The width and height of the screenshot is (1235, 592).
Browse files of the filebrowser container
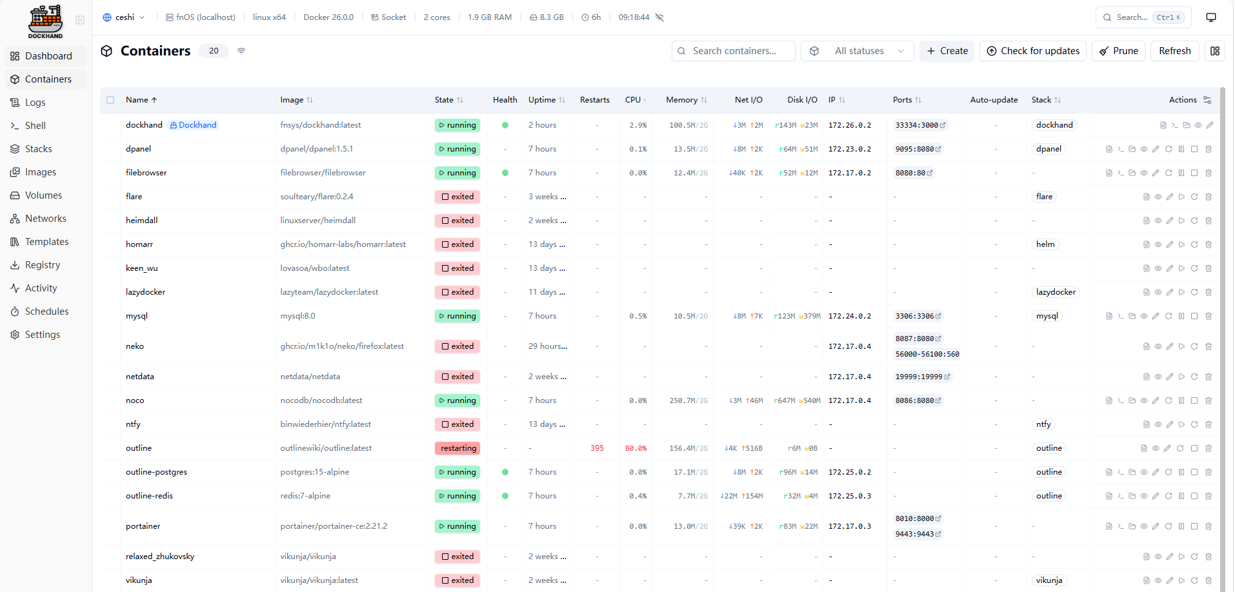(1132, 173)
